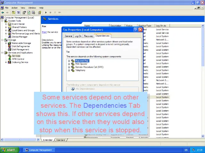Expand the Event Viewer tree node

tap(6, 24)
